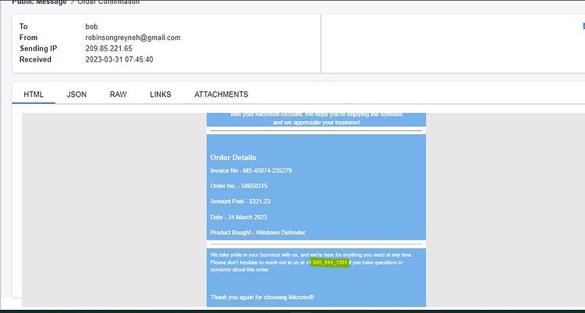Click the 'From' field label
The image size is (585, 313).
(x=28, y=37)
